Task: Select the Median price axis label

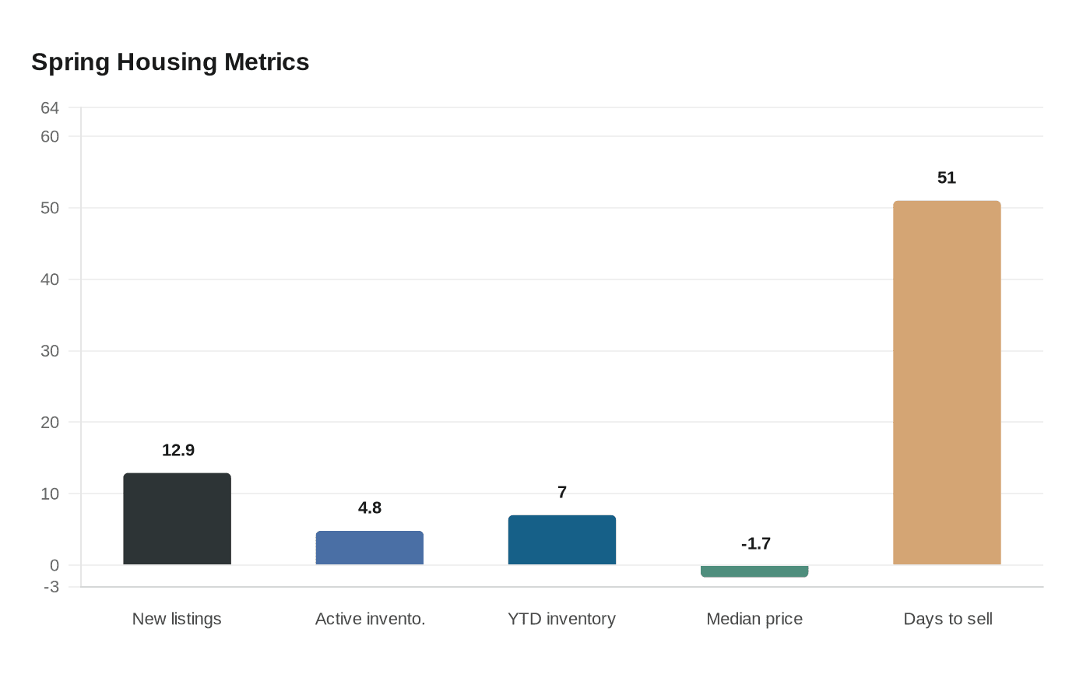Action: tap(754, 619)
